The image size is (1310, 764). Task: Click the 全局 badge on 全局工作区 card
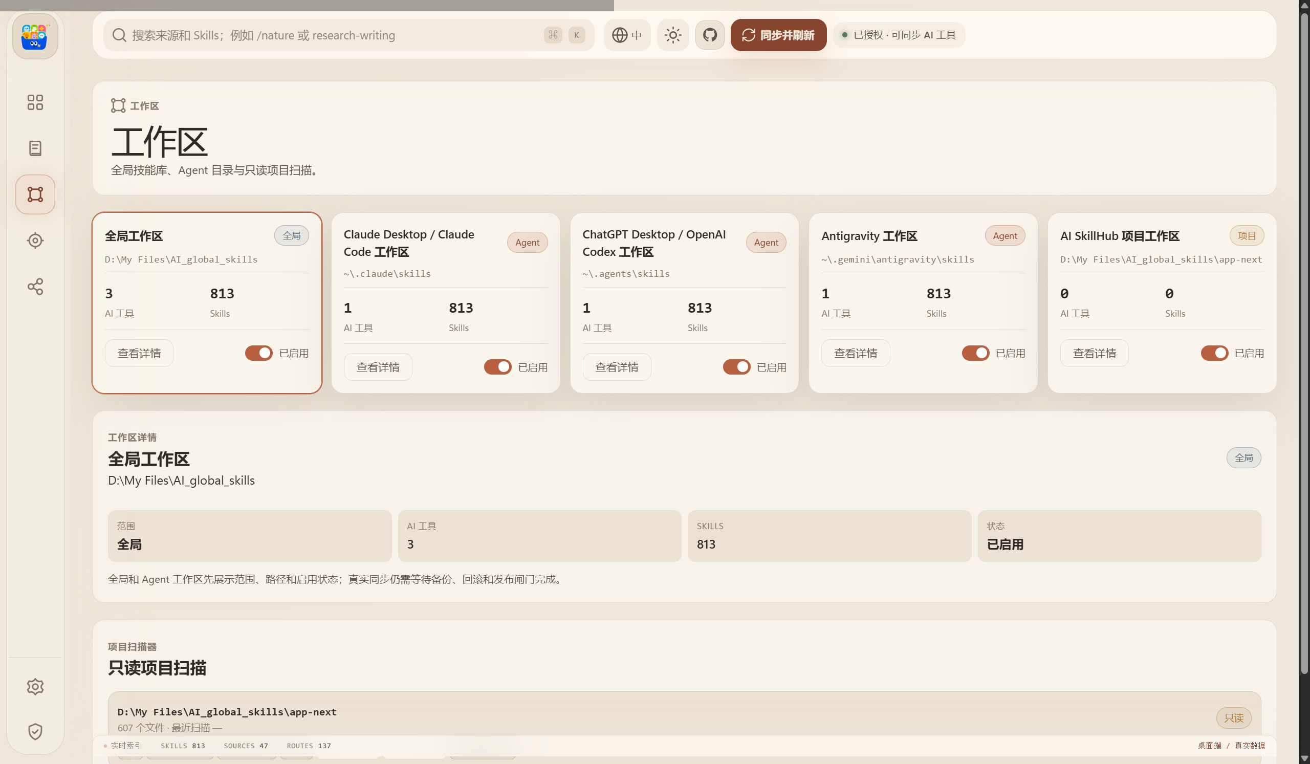291,236
